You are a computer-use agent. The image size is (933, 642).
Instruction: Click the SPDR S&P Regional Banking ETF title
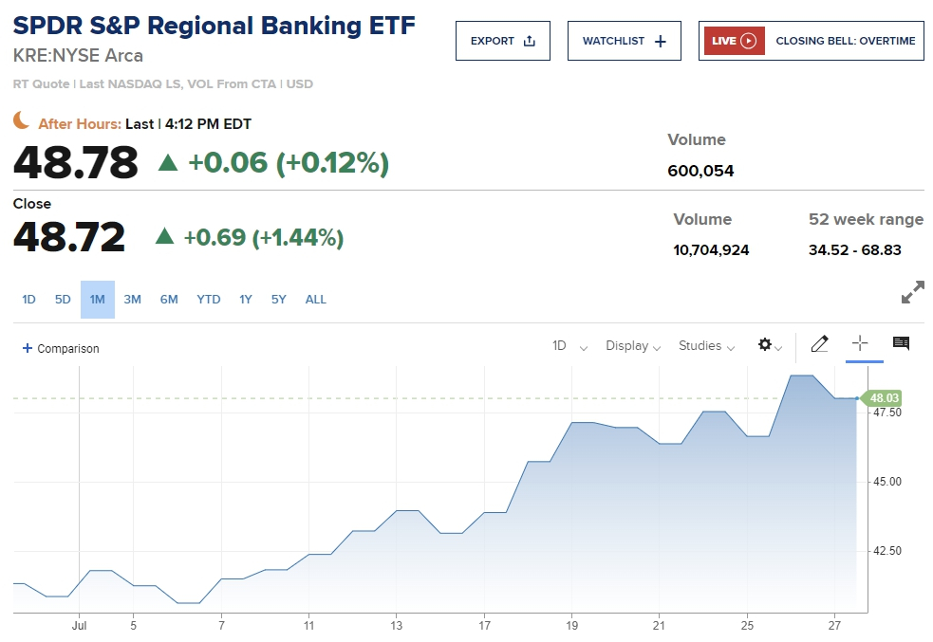(x=215, y=26)
